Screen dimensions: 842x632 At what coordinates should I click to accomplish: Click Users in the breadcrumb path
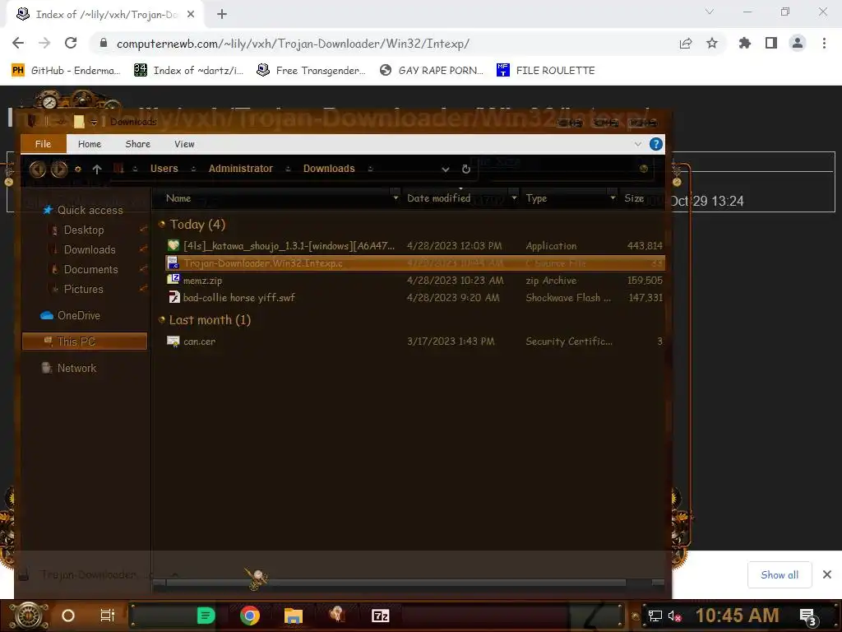(x=164, y=168)
